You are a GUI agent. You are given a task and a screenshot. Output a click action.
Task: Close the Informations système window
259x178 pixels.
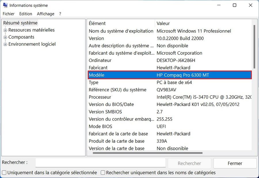(x=250, y=5)
